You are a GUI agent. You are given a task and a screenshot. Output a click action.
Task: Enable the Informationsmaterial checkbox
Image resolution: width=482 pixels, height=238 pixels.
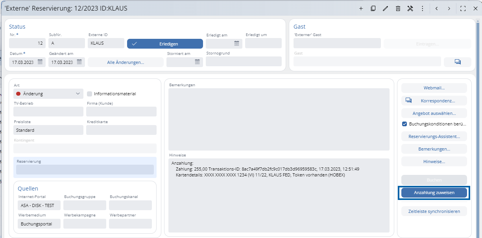tap(90, 94)
